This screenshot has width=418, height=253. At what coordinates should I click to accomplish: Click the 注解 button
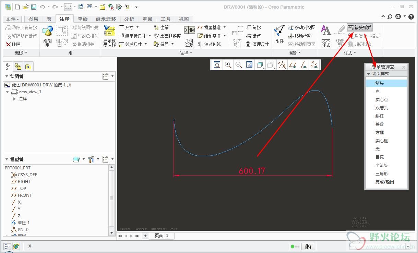161,27
